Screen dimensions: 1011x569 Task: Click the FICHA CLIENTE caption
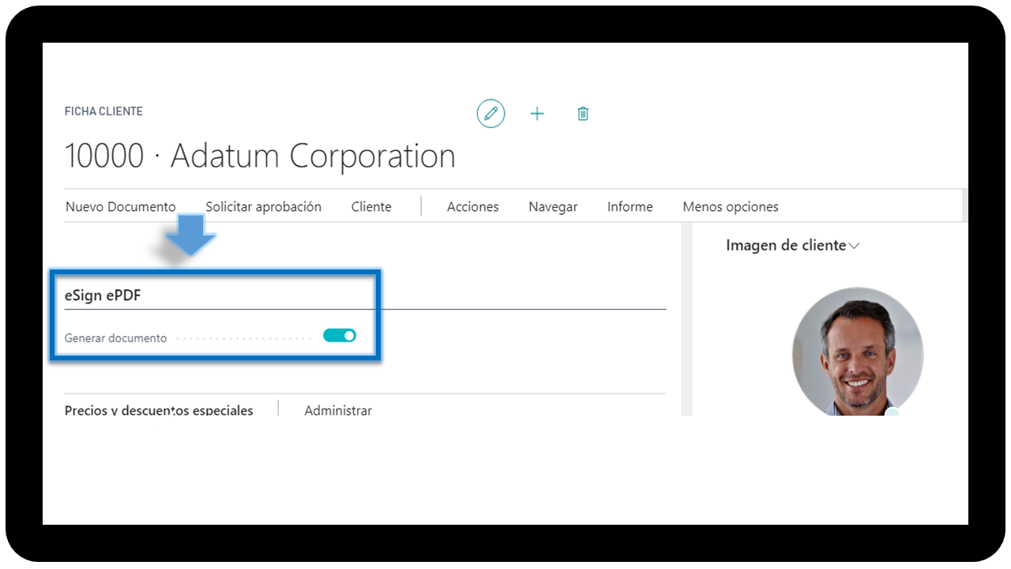click(103, 111)
